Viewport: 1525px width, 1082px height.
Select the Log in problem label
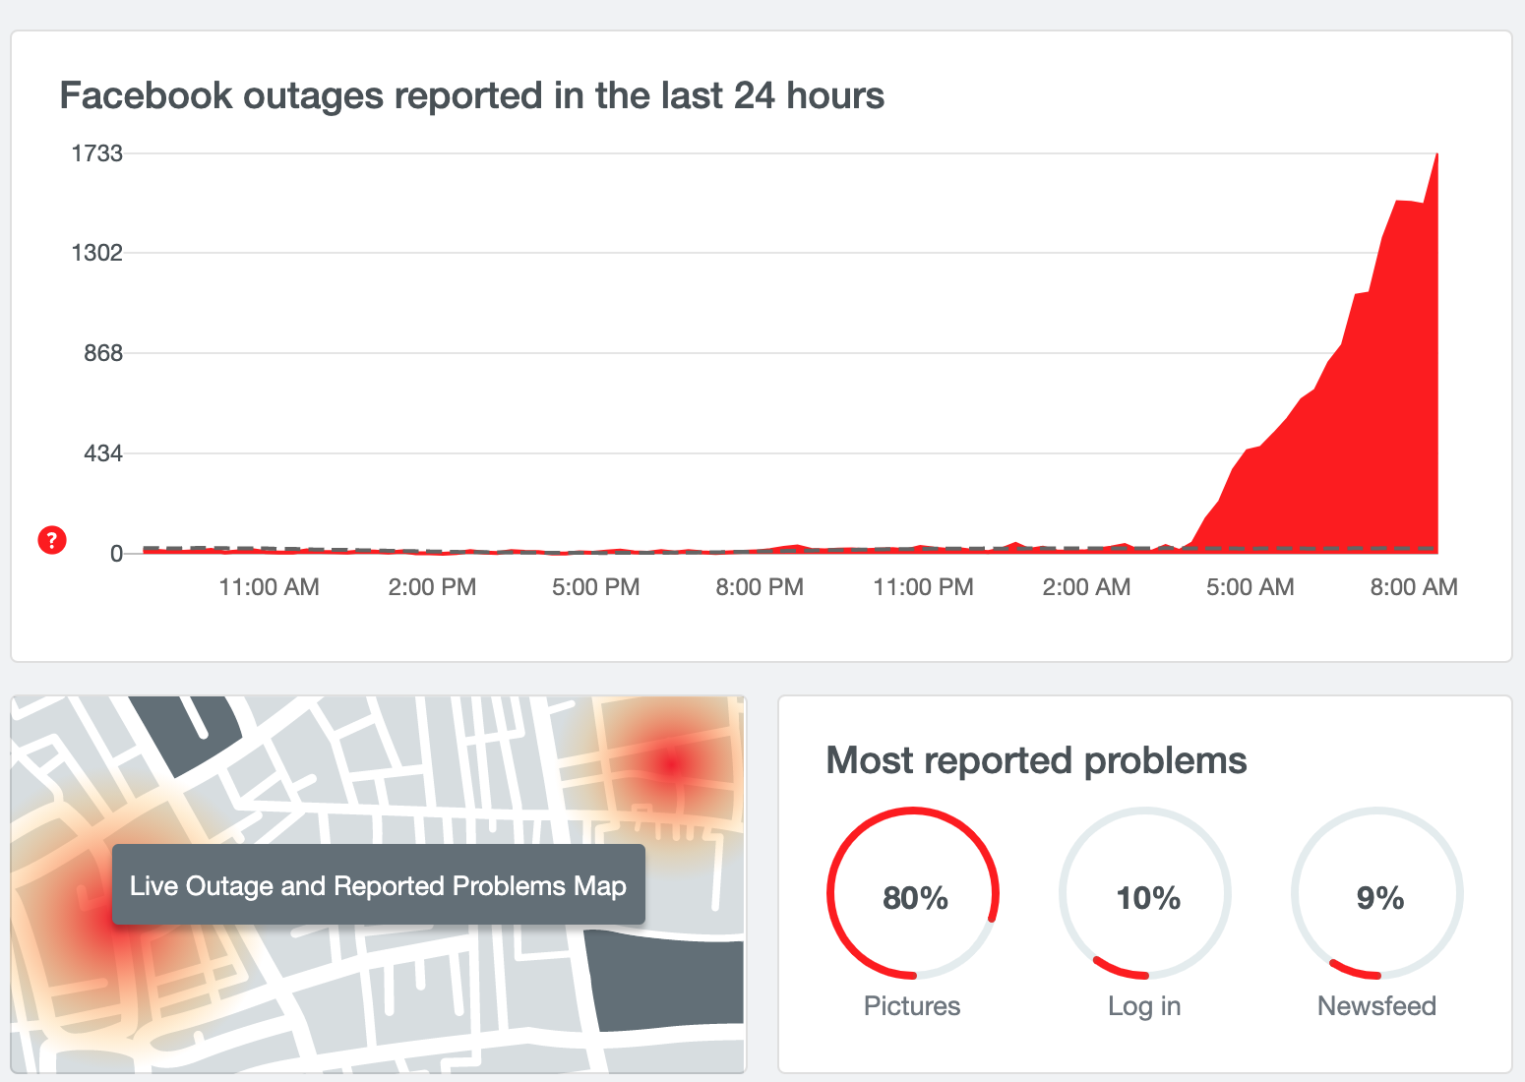coord(1143,1005)
